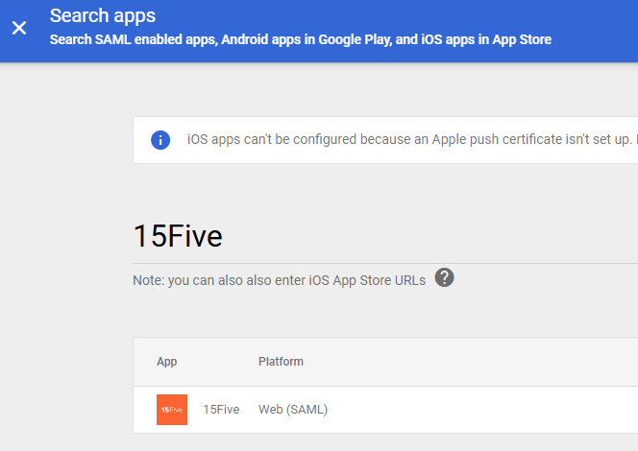Click the blue info icon in banner
Image resolution: width=638 pixels, height=451 pixels.
160,140
